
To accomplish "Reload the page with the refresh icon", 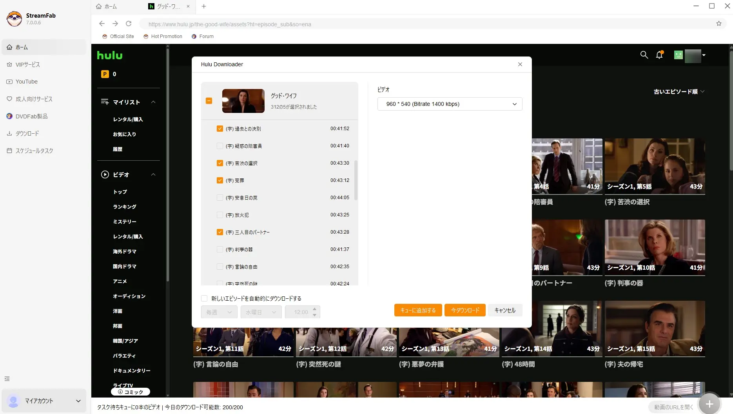I will [x=129, y=24].
